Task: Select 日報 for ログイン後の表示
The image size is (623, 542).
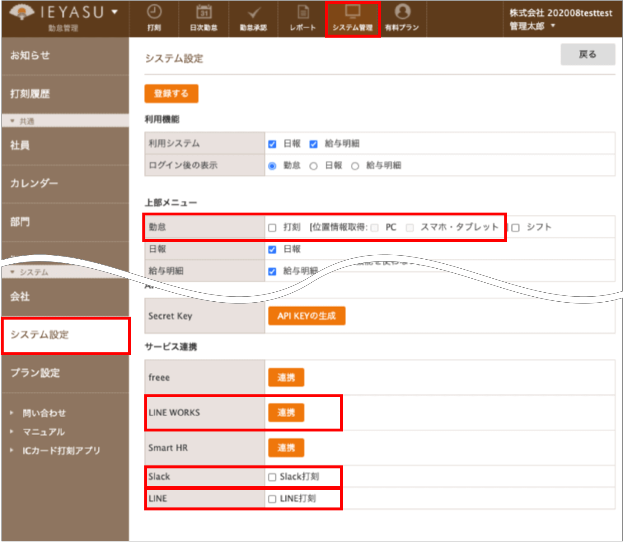Action: coord(313,166)
